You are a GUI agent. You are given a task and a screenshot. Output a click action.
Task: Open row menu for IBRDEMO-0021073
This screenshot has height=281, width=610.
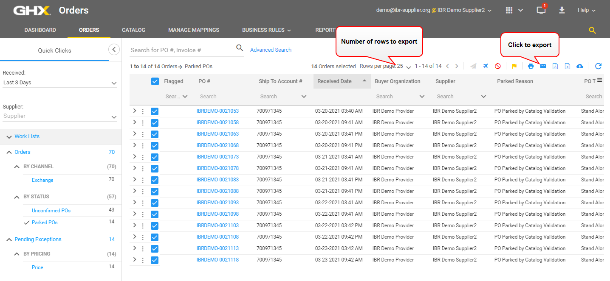143,157
